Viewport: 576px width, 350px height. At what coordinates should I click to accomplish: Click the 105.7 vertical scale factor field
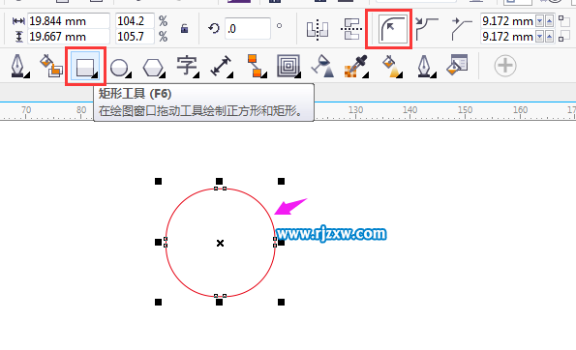point(135,37)
